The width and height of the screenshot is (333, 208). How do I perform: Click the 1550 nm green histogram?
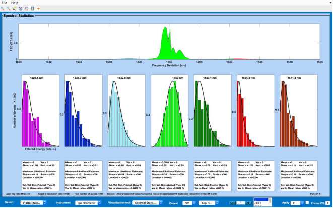pos(172,116)
